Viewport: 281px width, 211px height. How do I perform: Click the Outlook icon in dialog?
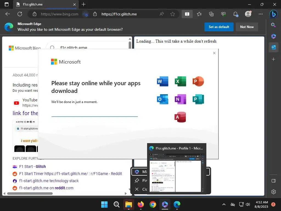pyautogui.click(x=162, y=99)
